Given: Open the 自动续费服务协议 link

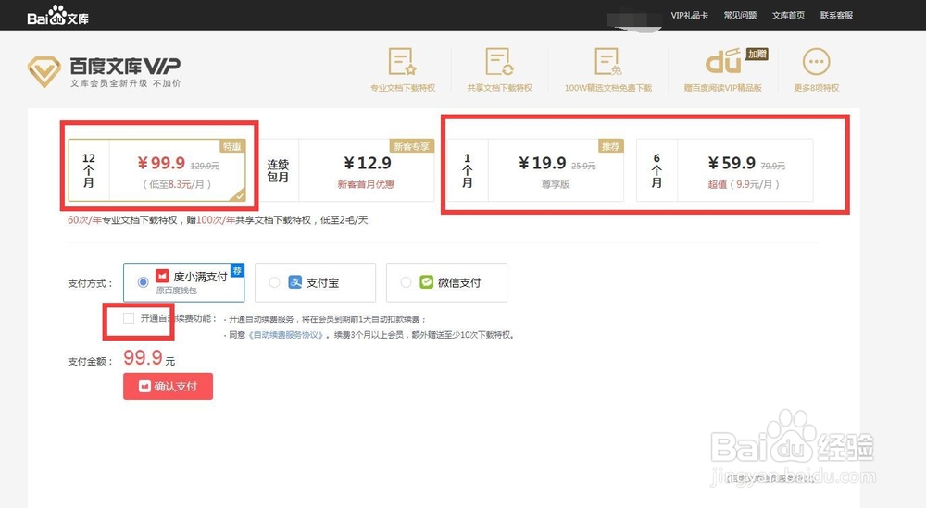Looking at the screenshot, I should coord(286,335).
